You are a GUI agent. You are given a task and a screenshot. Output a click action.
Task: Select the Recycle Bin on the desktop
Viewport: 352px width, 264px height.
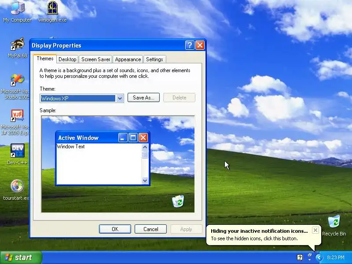[x=334, y=225]
